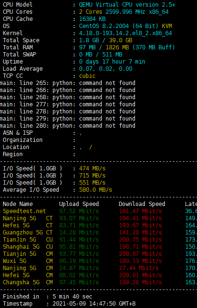The width and height of the screenshot is (197, 308).
Task: Click the 474 MB/s I/O speed value
Action: [x=92, y=168]
